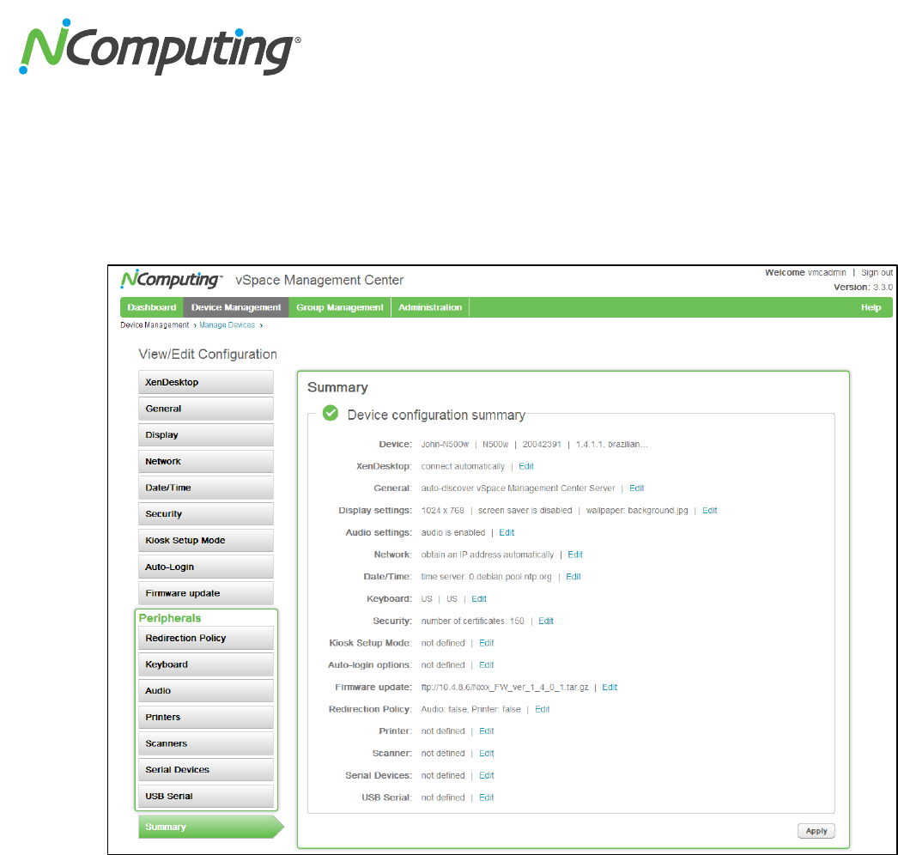
Task: Follow the Manage Devices breadcrumb link
Action: pos(227,324)
